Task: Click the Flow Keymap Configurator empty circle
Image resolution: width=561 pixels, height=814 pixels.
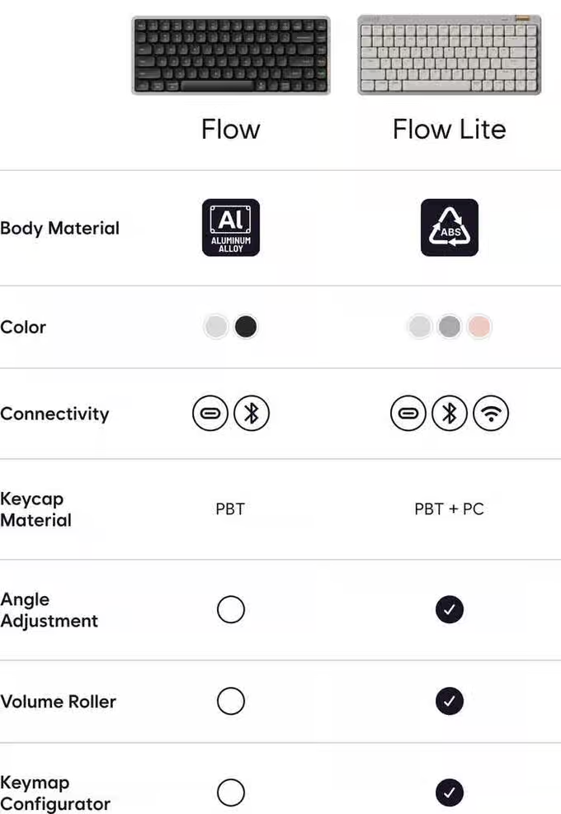Action: pos(231,793)
